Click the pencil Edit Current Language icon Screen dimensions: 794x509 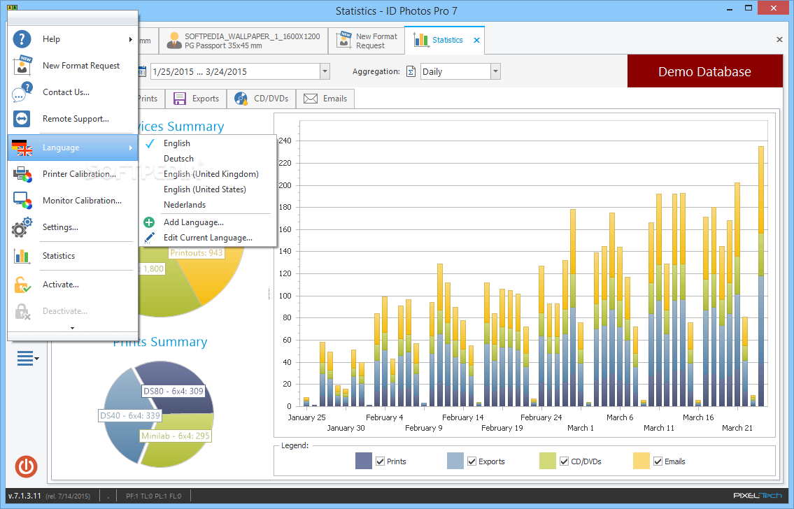[x=149, y=237]
